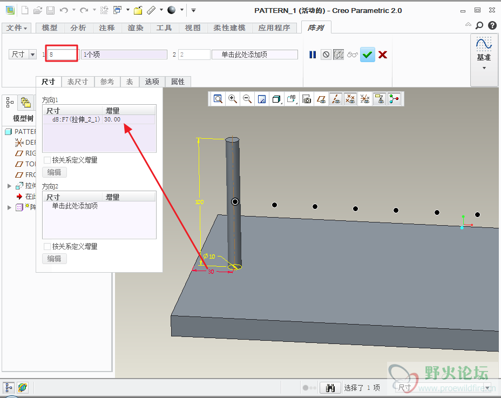
Task: Expand the 拉伸 extrude tree node
Action: click(9, 186)
